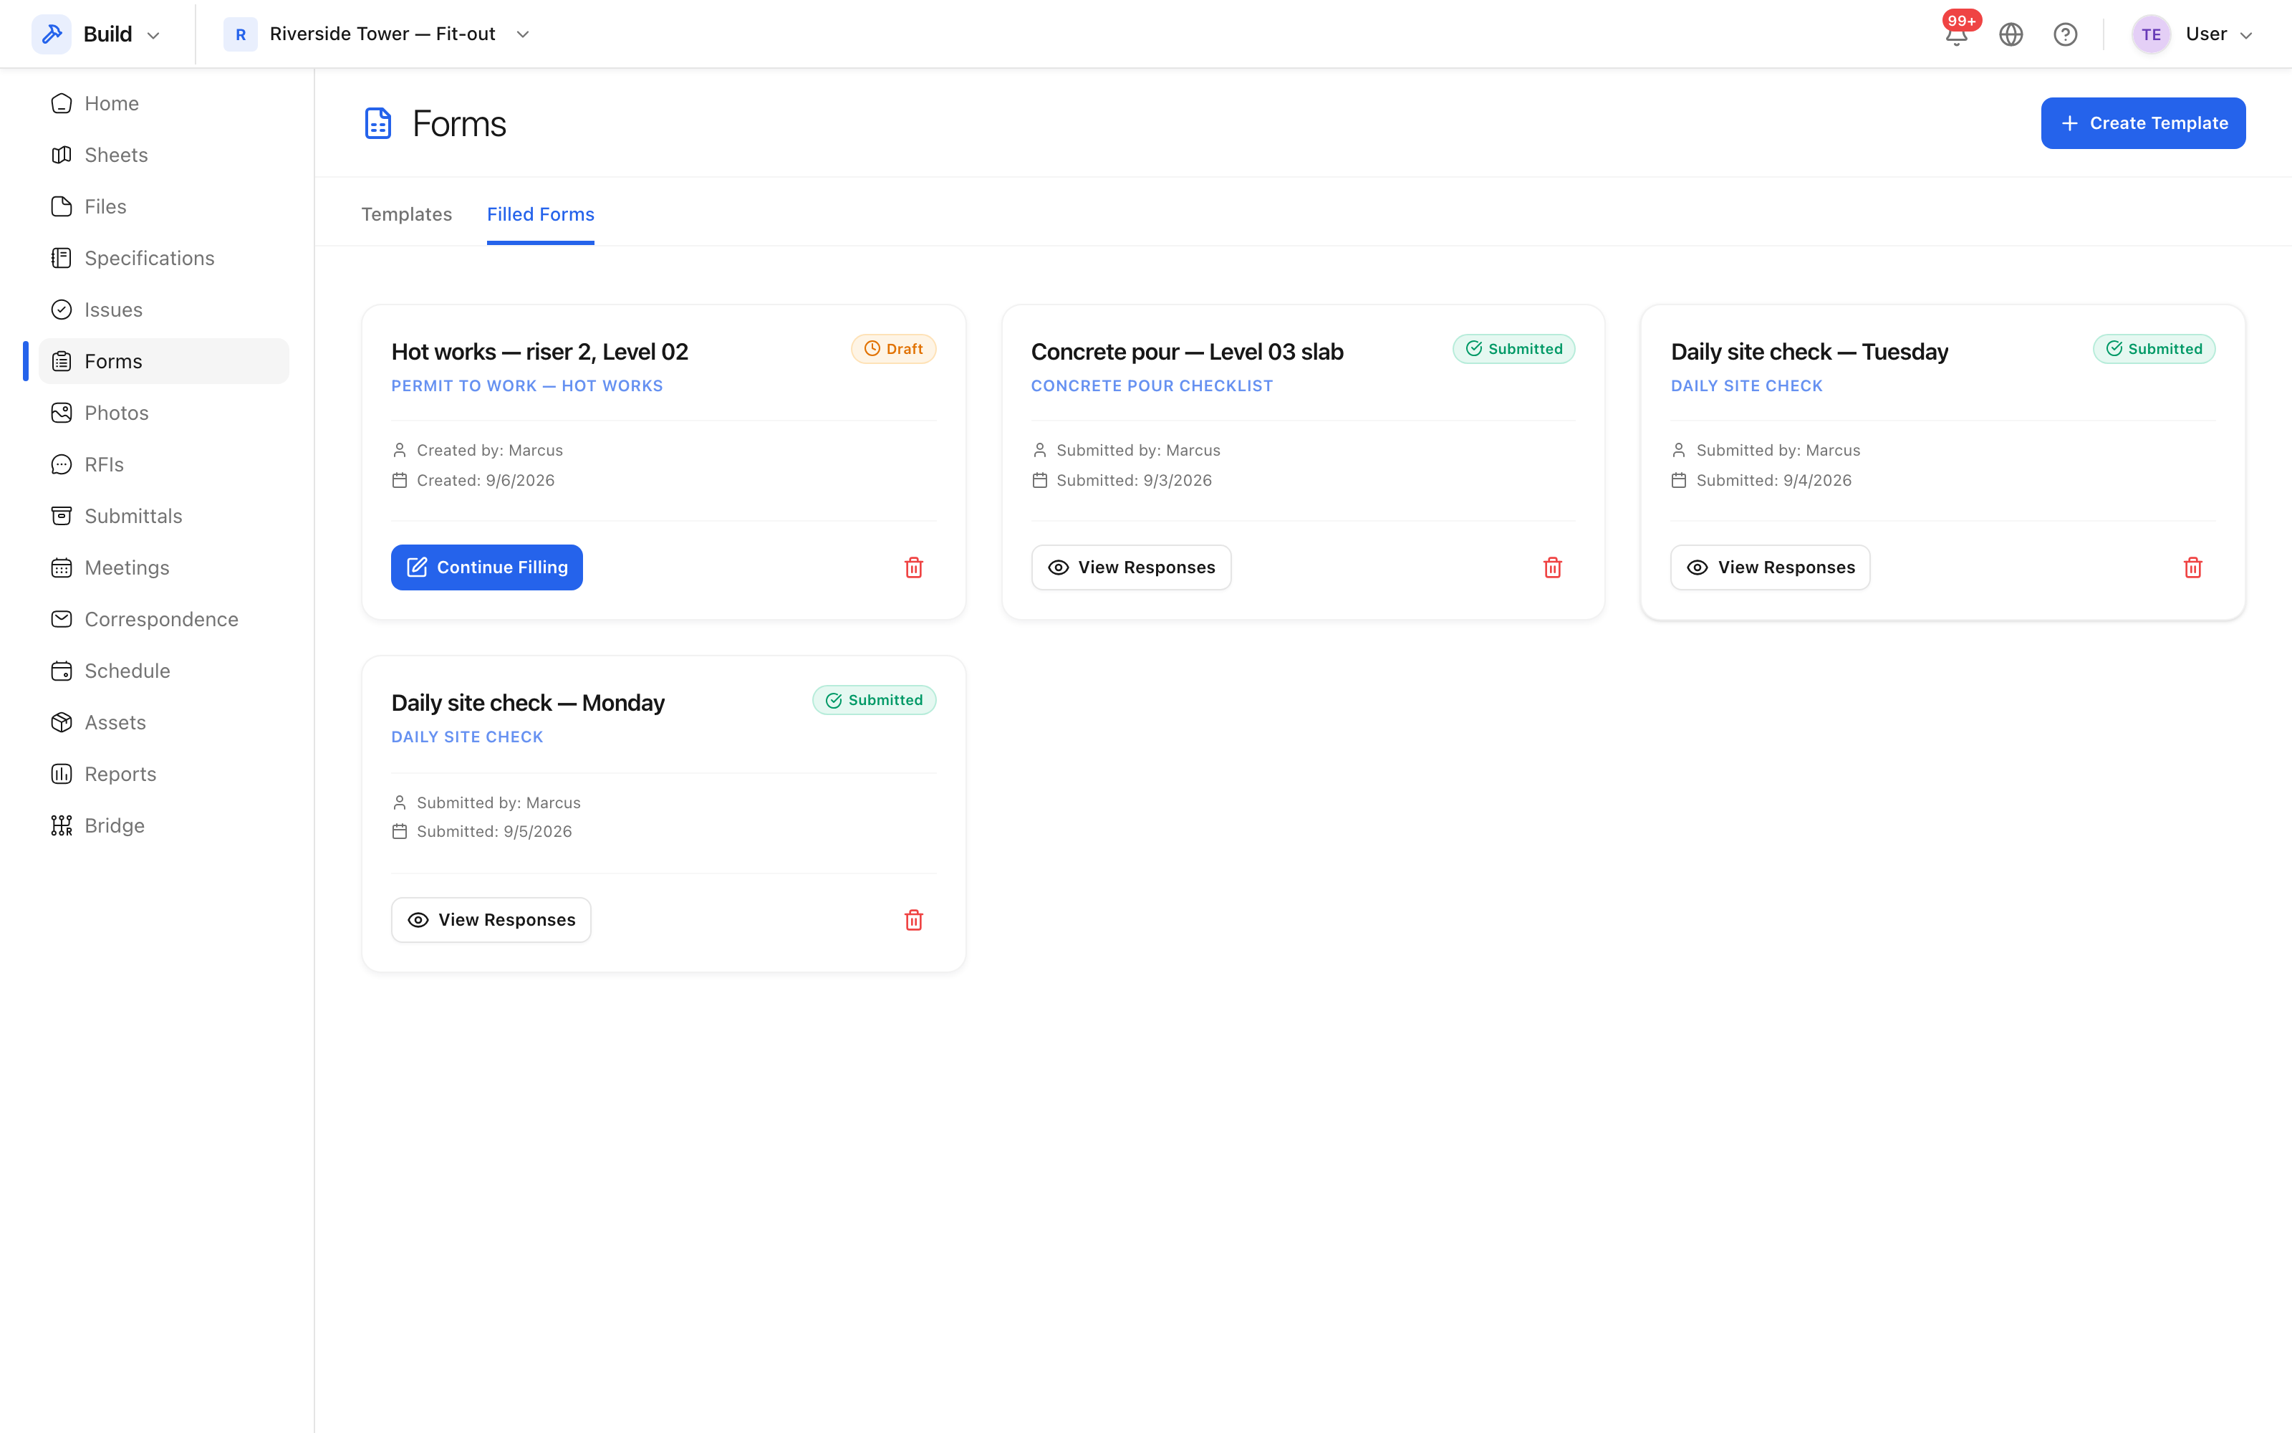The image size is (2292, 1433).
Task: Click the 'Hot works — riser 2, Level 02' title
Action: (539, 352)
